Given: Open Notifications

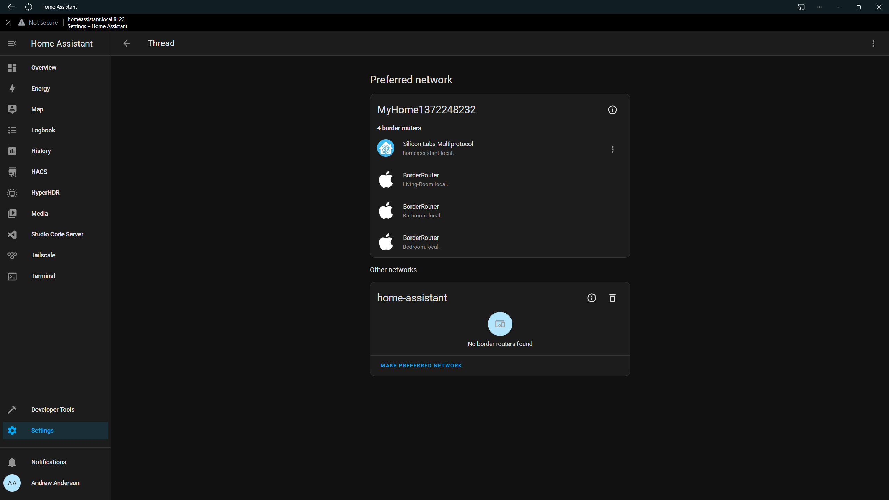Looking at the screenshot, I should coord(49,462).
